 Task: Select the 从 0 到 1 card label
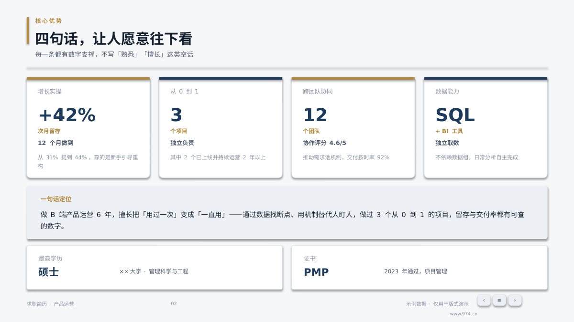pyautogui.click(x=184, y=91)
